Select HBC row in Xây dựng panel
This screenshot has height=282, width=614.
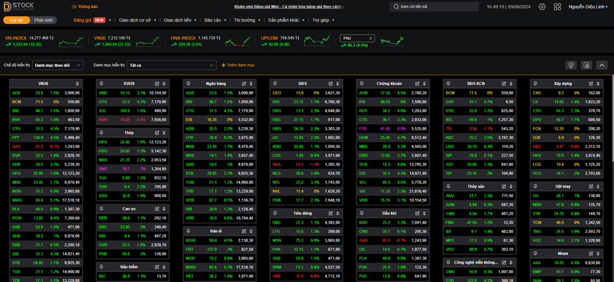click(x=567, y=147)
